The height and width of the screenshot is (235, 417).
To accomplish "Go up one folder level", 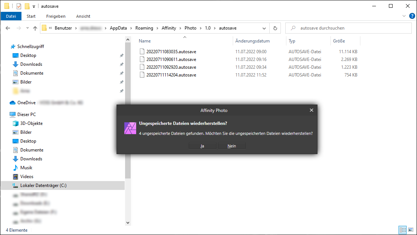I will coord(35,28).
